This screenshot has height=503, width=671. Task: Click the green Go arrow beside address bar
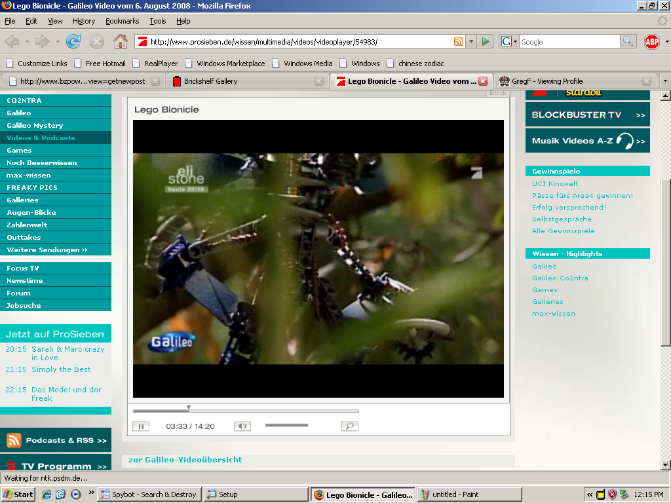click(486, 41)
